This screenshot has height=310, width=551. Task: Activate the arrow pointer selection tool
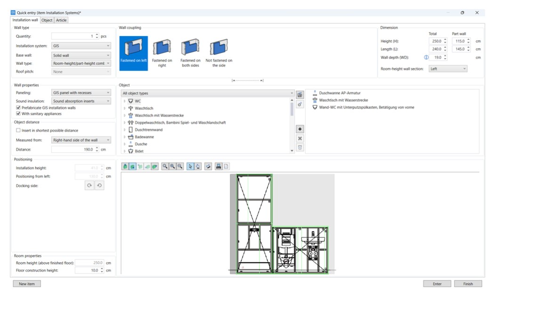click(190, 166)
